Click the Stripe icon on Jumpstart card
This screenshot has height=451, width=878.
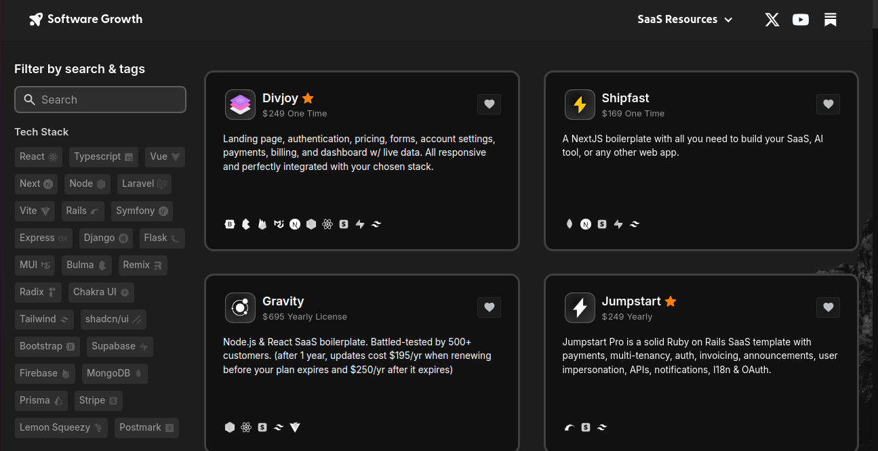[x=586, y=427]
